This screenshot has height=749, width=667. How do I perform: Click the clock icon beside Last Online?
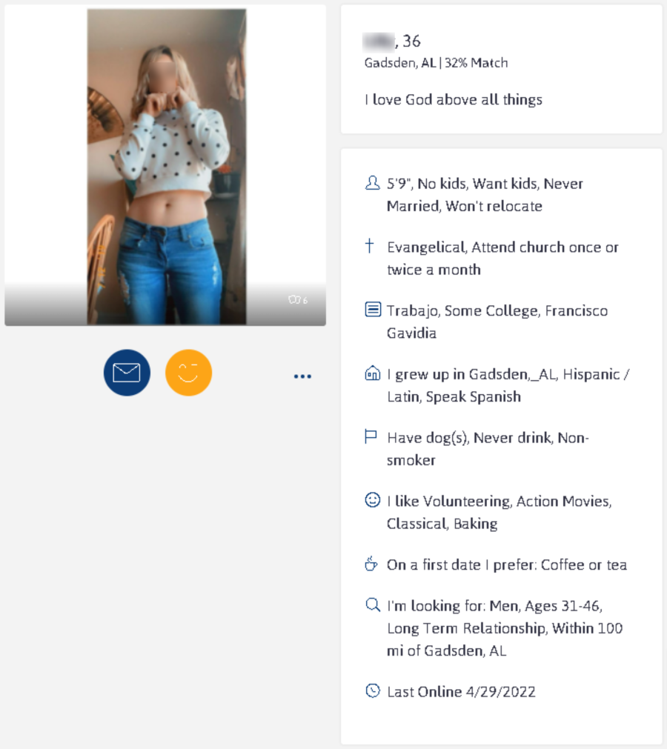(x=371, y=690)
